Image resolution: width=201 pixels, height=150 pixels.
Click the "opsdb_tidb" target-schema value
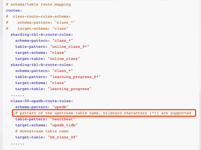[x=64, y=125]
